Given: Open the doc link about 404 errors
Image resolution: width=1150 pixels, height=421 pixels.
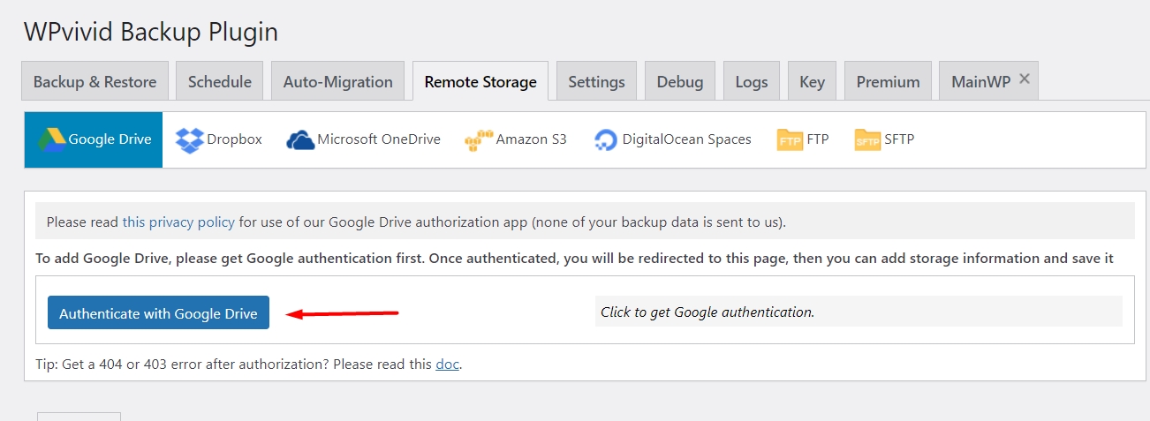Looking at the screenshot, I should pyautogui.click(x=447, y=364).
